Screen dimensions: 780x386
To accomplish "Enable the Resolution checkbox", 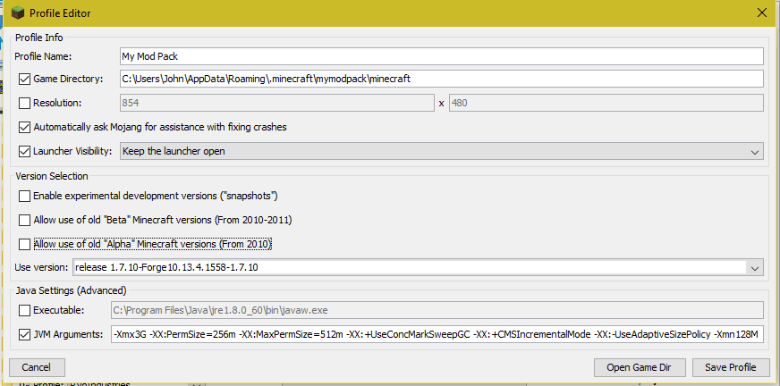I will coord(24,103).
